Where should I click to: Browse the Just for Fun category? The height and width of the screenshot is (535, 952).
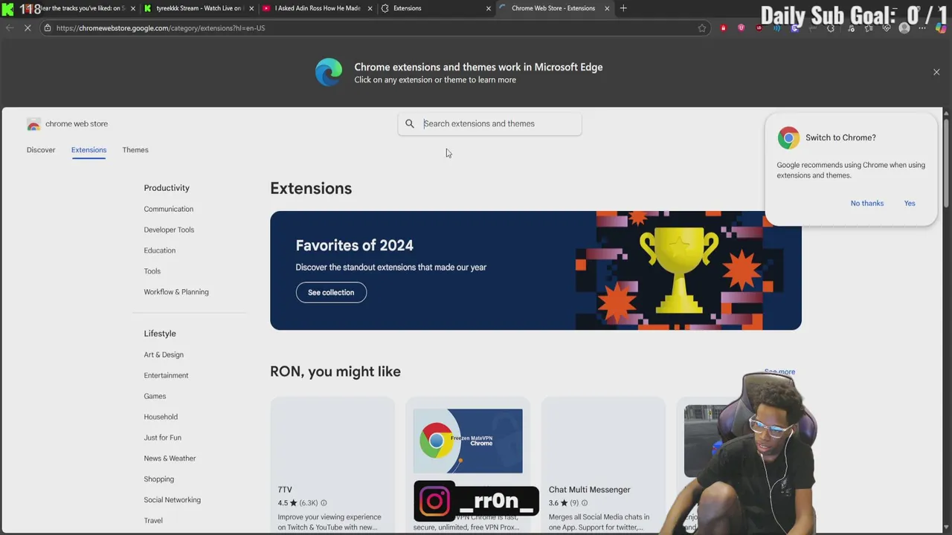162,438
